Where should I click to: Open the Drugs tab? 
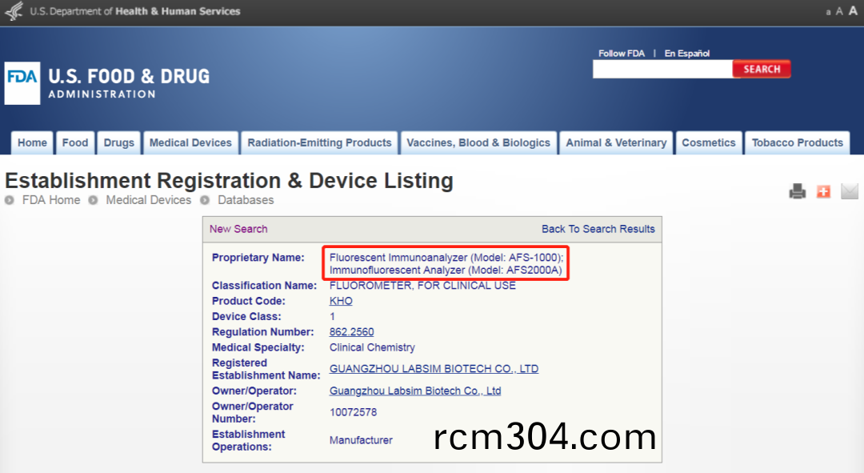(119, 142)
